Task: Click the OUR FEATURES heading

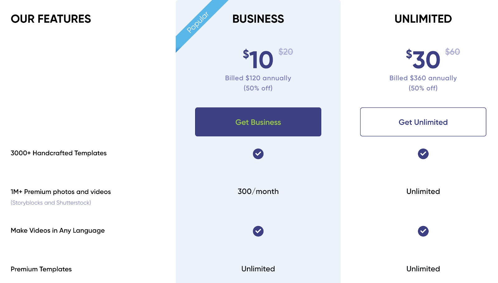Action: pos(51,19)
